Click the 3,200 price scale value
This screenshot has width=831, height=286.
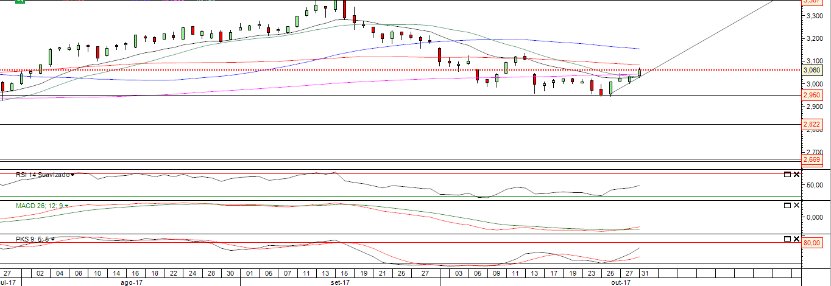point(815,38)
